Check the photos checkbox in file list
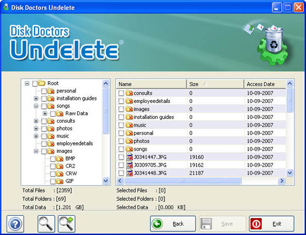This screenshot has height=235, width=306. 121,141
